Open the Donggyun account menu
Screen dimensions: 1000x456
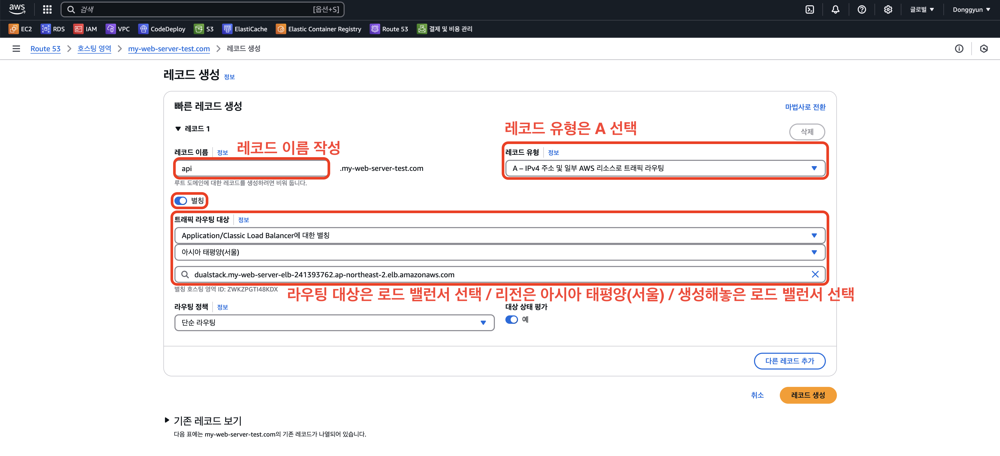coord(971,10)
